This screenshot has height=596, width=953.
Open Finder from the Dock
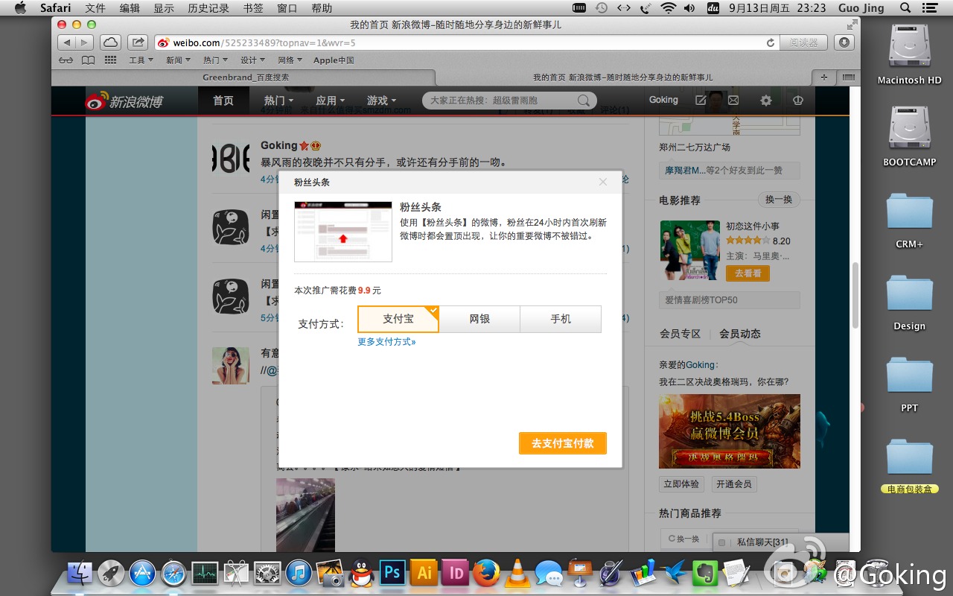[x=80, y=572]
